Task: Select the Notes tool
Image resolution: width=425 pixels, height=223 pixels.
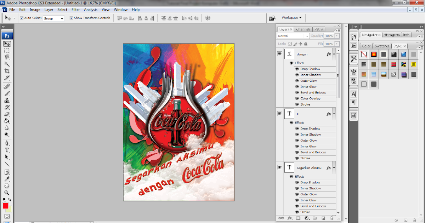Action: click(x=7, y=172)
